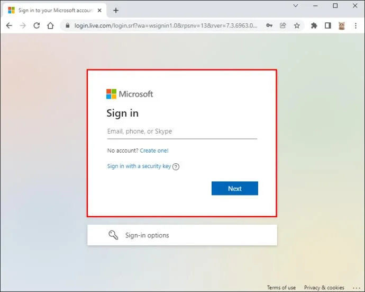Screen dimensions: 365x292
Task: Choose Sign in with a security key
Action: 139,166
